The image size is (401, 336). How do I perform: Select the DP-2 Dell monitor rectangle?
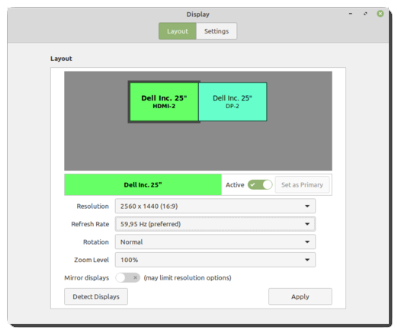(x=233, y=102)
